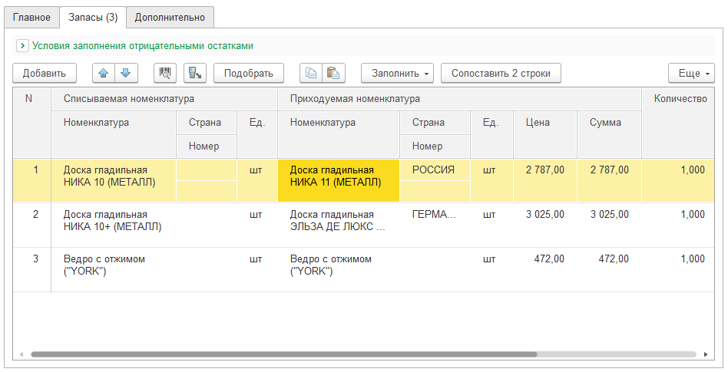Click the Количество column header
728x372 pixels.
[x=678, y=123]
